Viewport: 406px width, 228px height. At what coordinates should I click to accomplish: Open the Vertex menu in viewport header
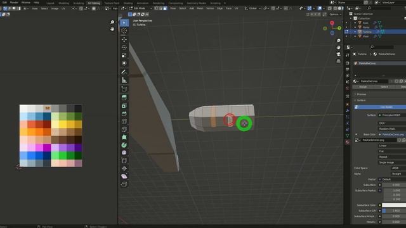(210, 8)
